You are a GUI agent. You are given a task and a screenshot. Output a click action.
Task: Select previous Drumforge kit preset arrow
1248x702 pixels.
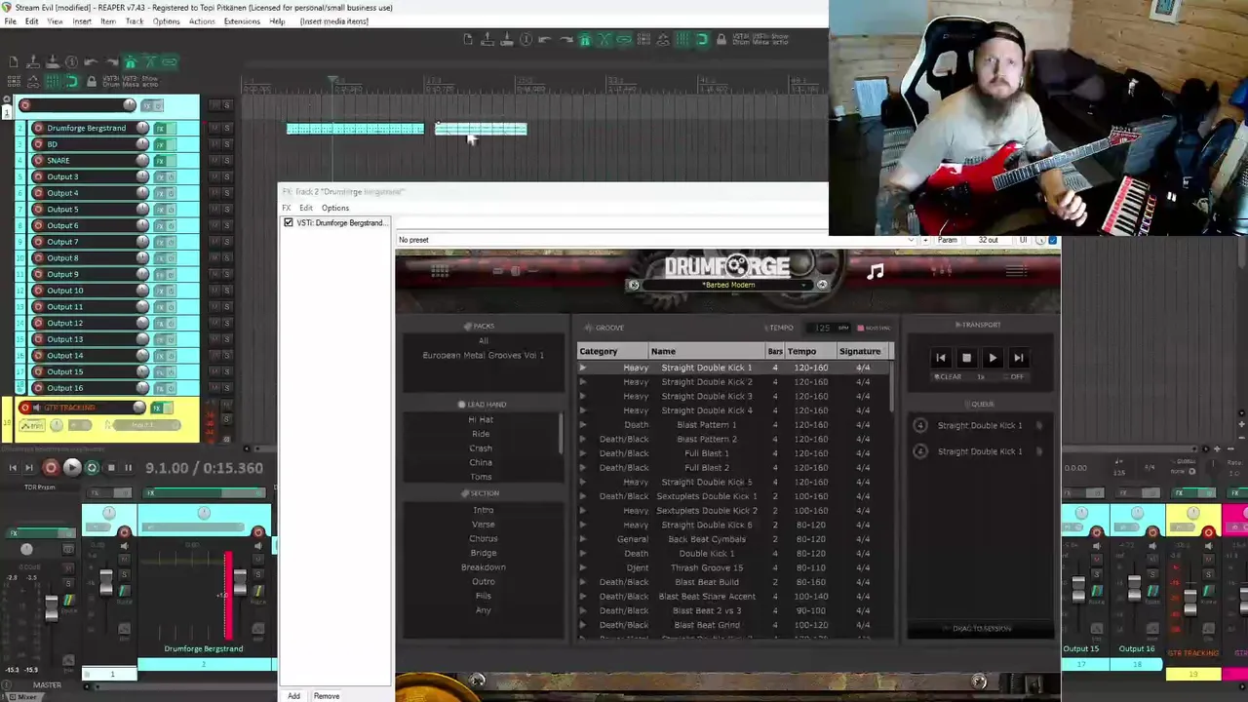pos(634,285)
